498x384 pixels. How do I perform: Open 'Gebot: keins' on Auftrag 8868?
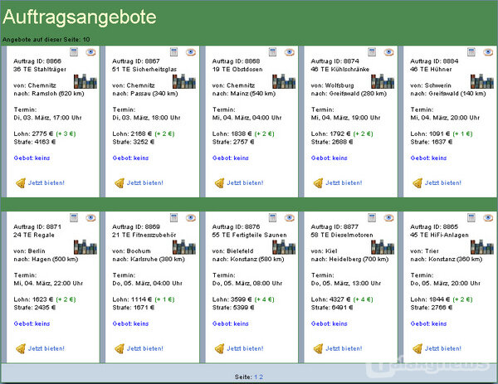pyautogui.click(x=231, y=158)
